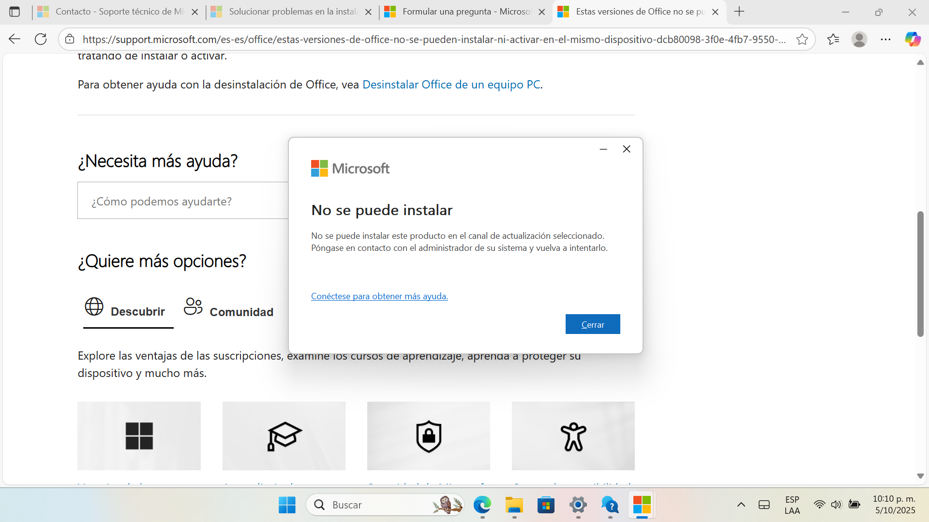This screenshot has width=929, height=522.
Task: Open the clock and date 10:10 p. m.
Action: (895, 505)
